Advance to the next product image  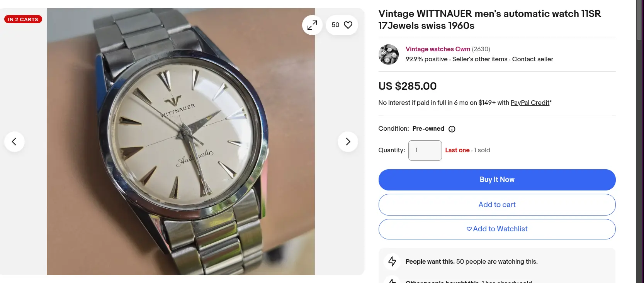(348, 141)
